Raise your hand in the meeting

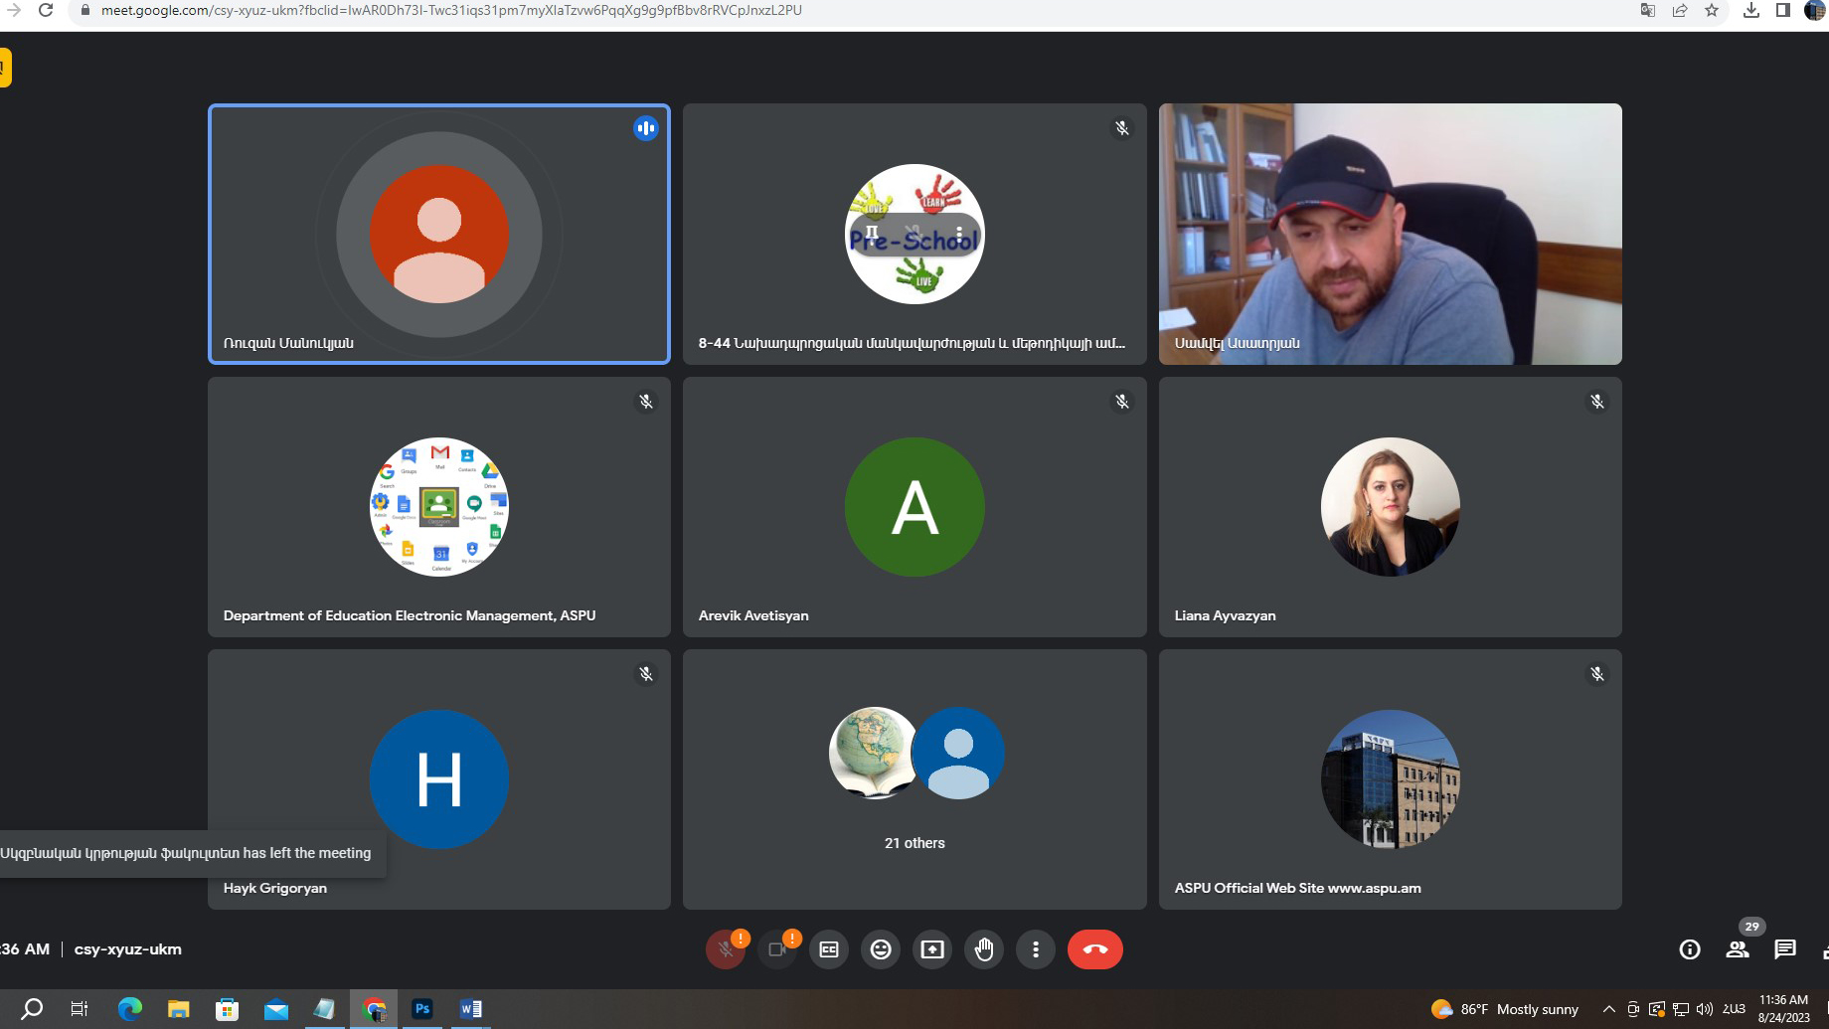[x=984, y=949]
